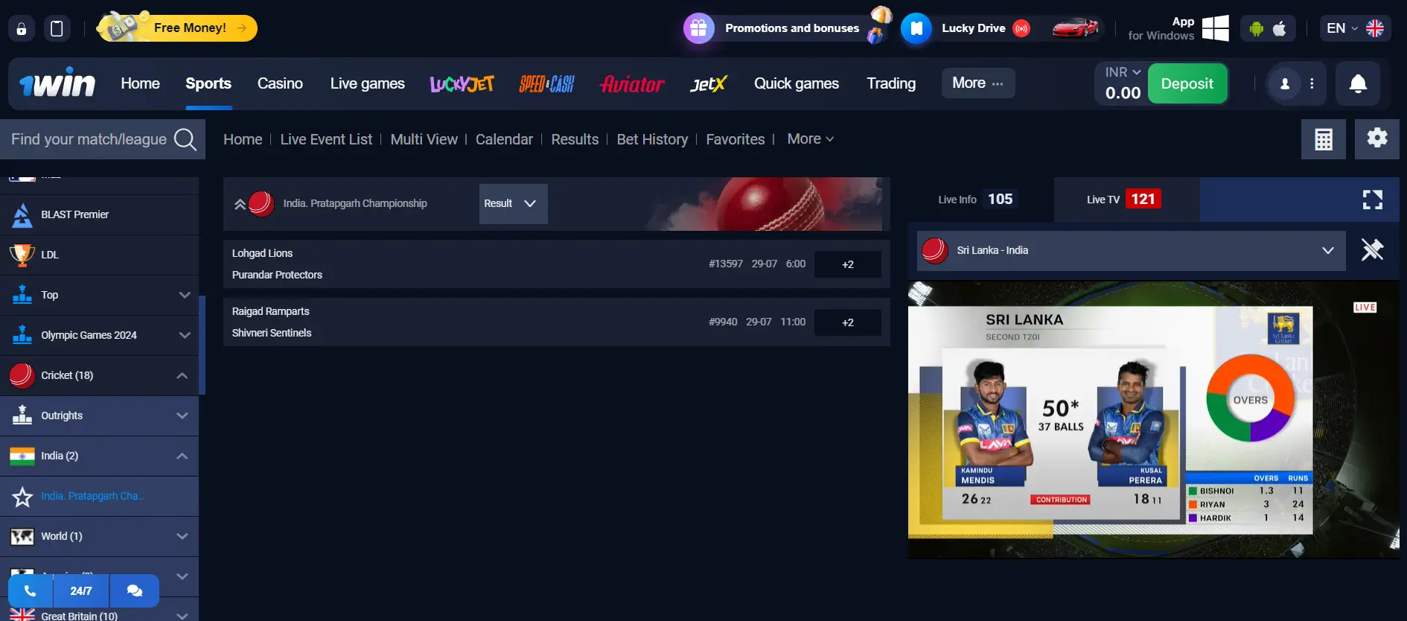Viewport: 1407px width, 621px height.
Task: Select LDL league in sidebar
Action: pos(99,255)
